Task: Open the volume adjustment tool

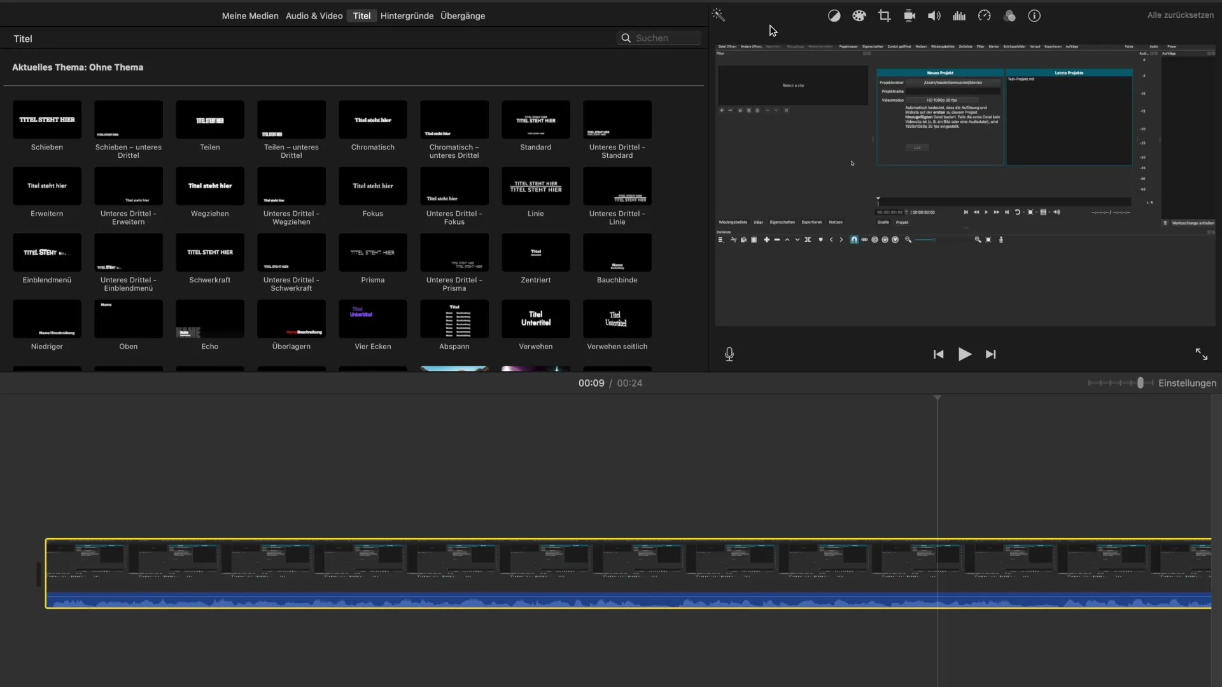Action: [x=934, y=16]
